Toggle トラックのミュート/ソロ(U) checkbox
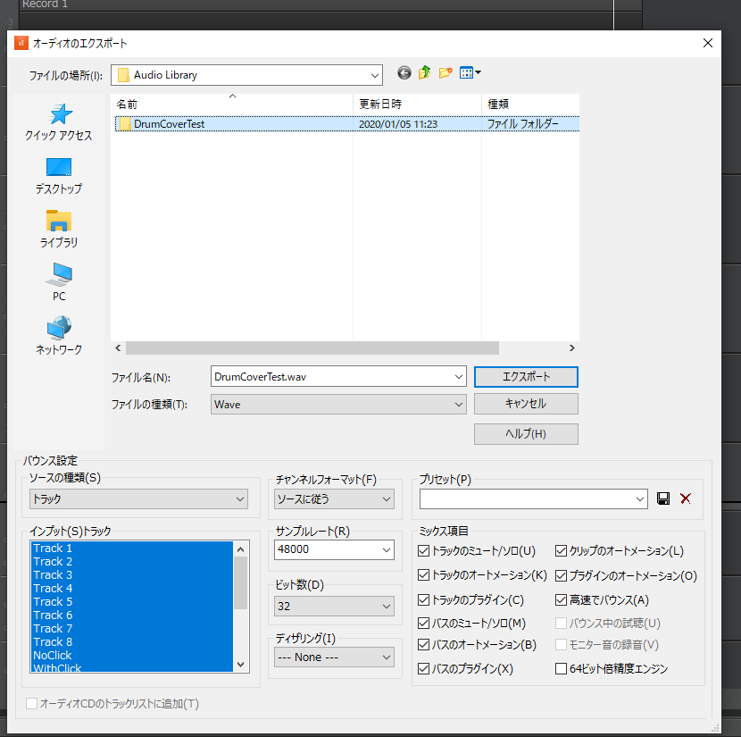The width and height of the screenshot is (741, 737). 423,551
